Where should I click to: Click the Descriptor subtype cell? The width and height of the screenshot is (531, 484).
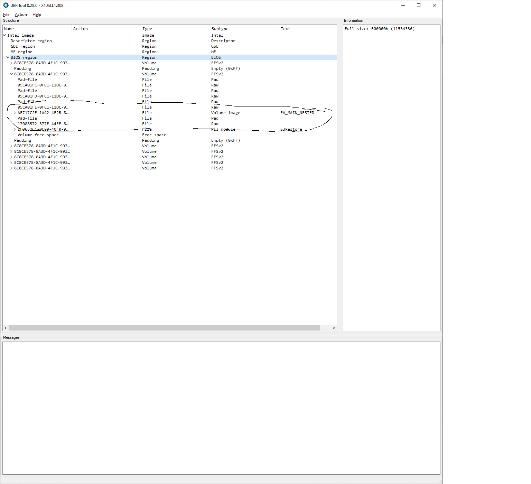(x=223, y=41)
